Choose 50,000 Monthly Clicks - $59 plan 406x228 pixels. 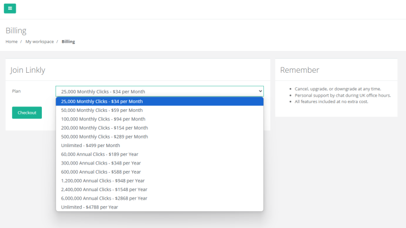coord(102,110)
